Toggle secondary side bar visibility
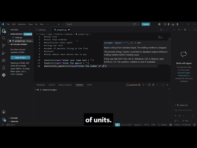 177,24
